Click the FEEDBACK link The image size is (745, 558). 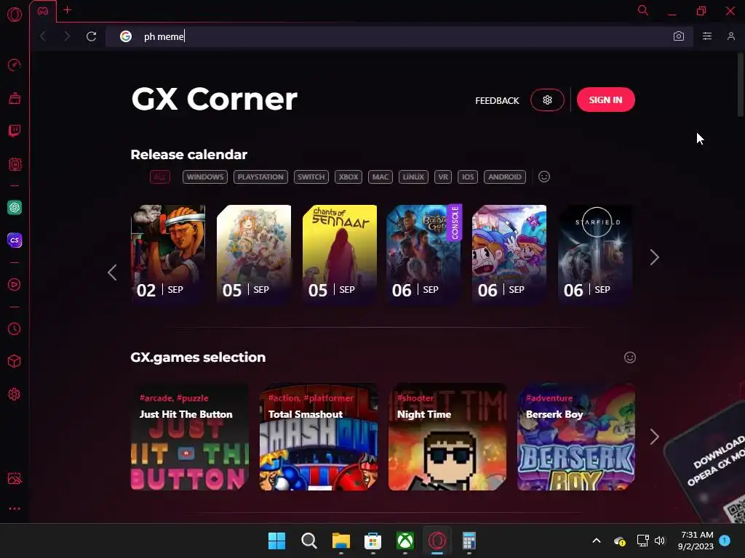(x=497, y=100)
